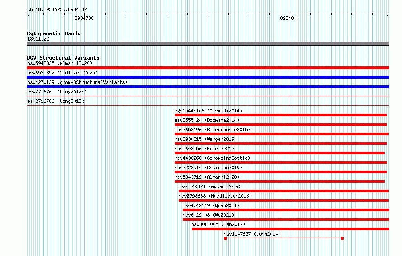Screen dimensions: 402x256
Task: Click nsv3223910 (Chaisson2019) label
Action: click(208, 168)
